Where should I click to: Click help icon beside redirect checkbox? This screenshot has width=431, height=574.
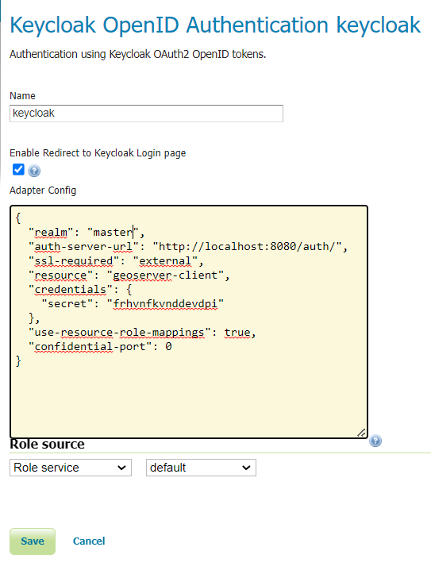[34, 171]
